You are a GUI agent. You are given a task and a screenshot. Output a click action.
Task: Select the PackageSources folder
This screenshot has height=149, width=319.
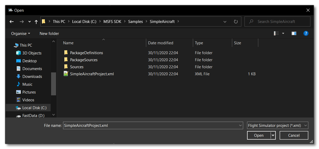(x=84, y=60)
